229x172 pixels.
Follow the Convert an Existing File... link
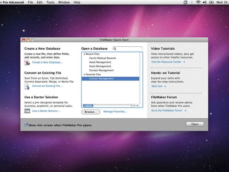[x=47, y=86]
